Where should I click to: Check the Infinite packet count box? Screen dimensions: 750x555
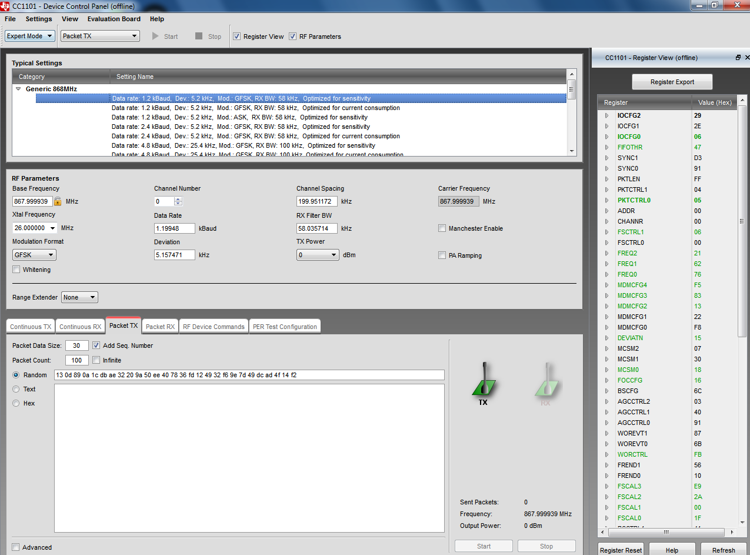pyautogui.click(x=96, y=360)
